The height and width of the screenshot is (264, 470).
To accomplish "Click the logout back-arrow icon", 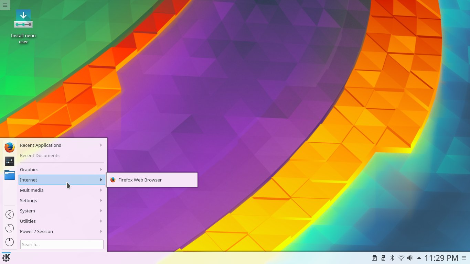I will coord(10,214).
